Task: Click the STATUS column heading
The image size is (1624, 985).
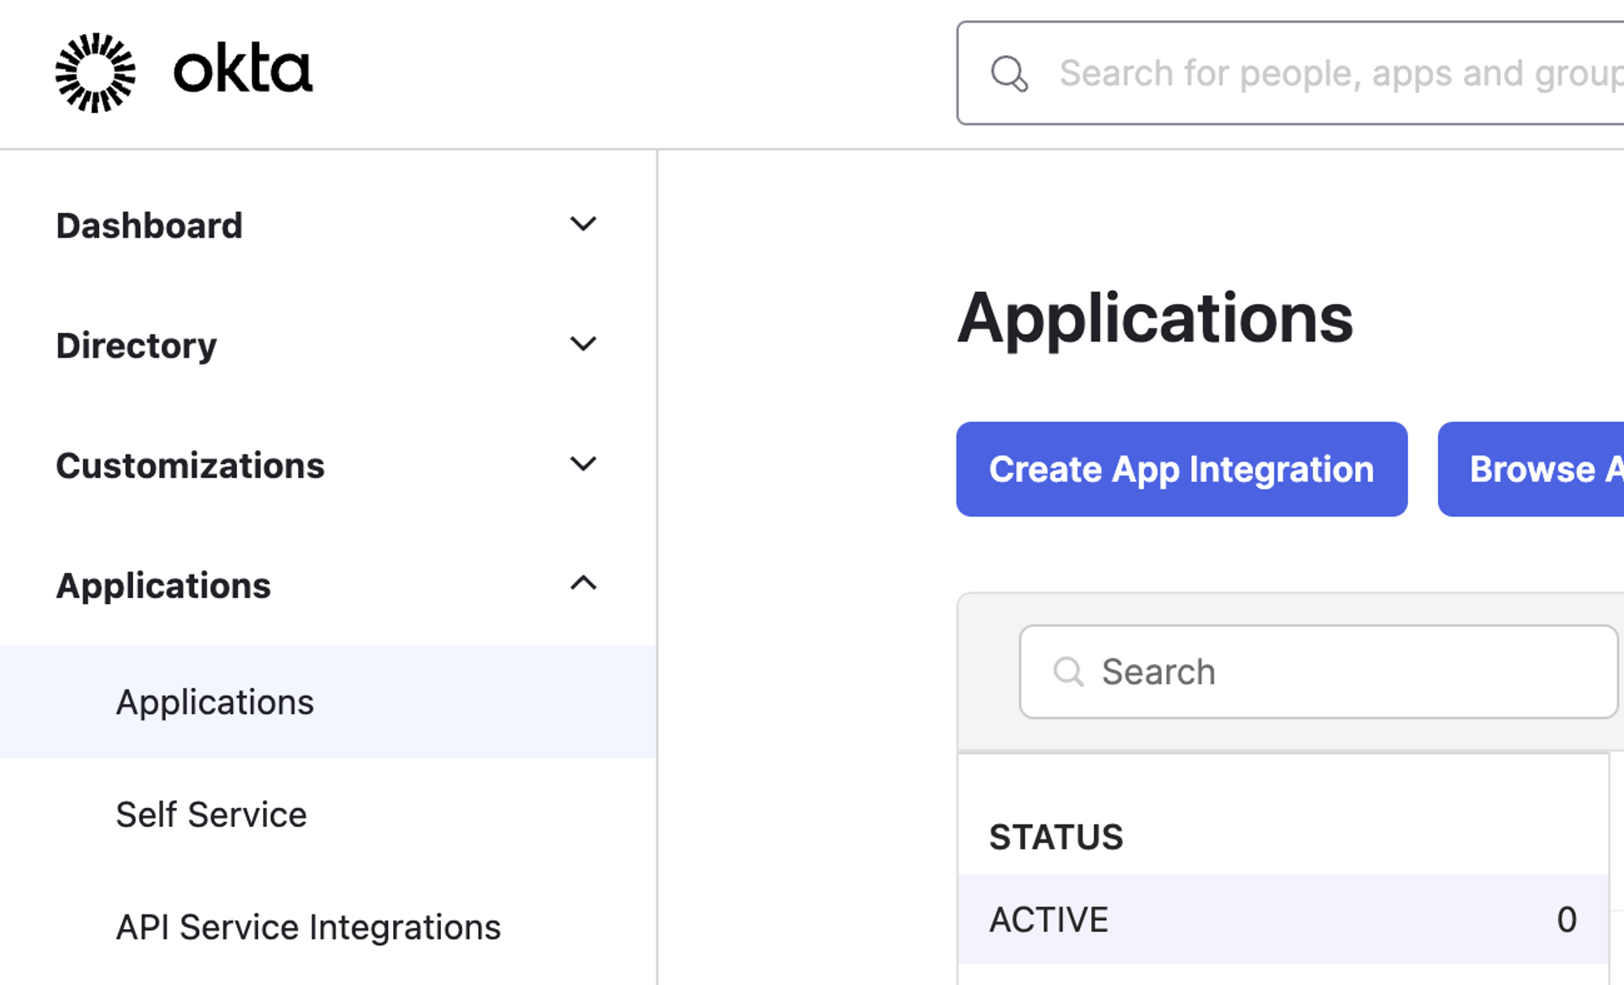Action: click(1056, 837)
